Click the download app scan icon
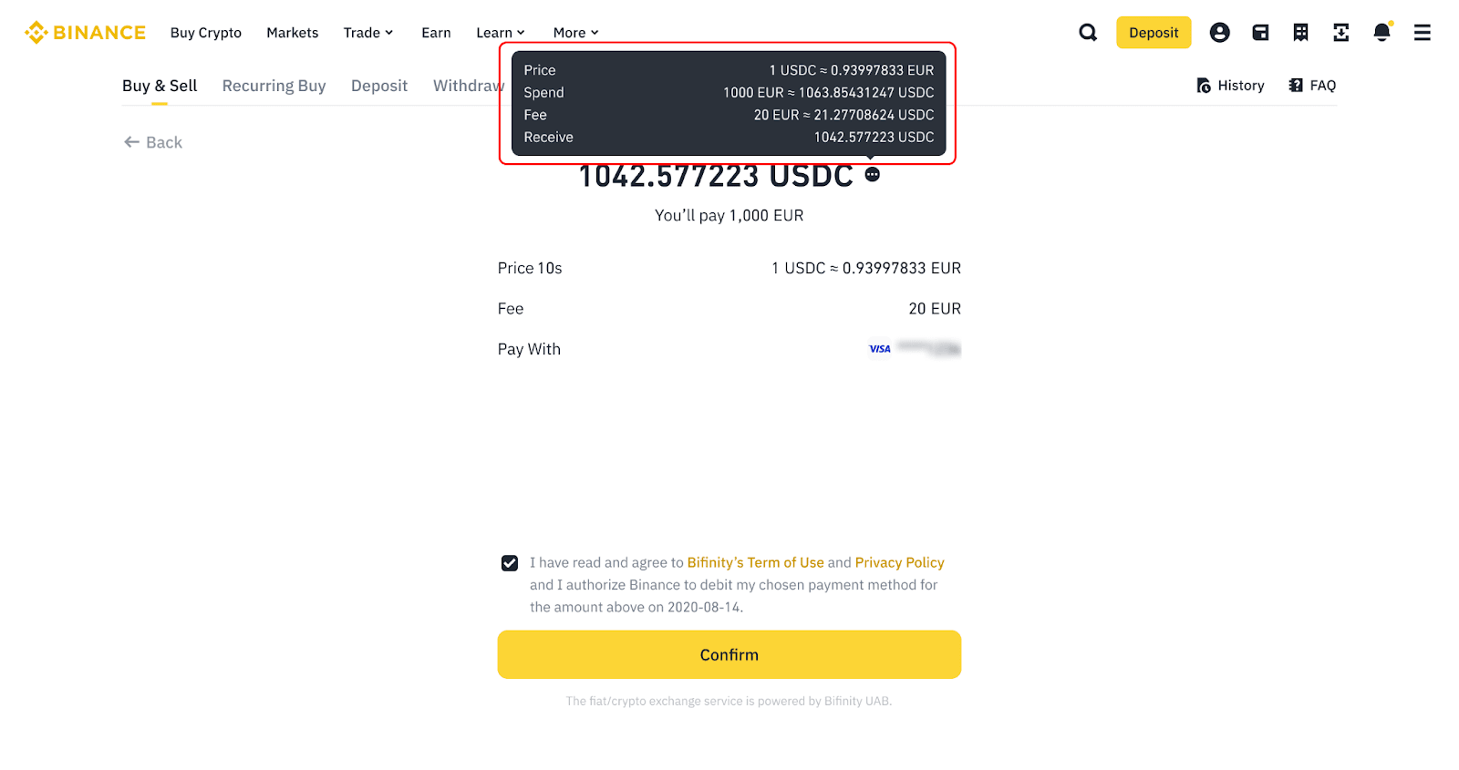Screen dimensions: 1459x770 1340,33
